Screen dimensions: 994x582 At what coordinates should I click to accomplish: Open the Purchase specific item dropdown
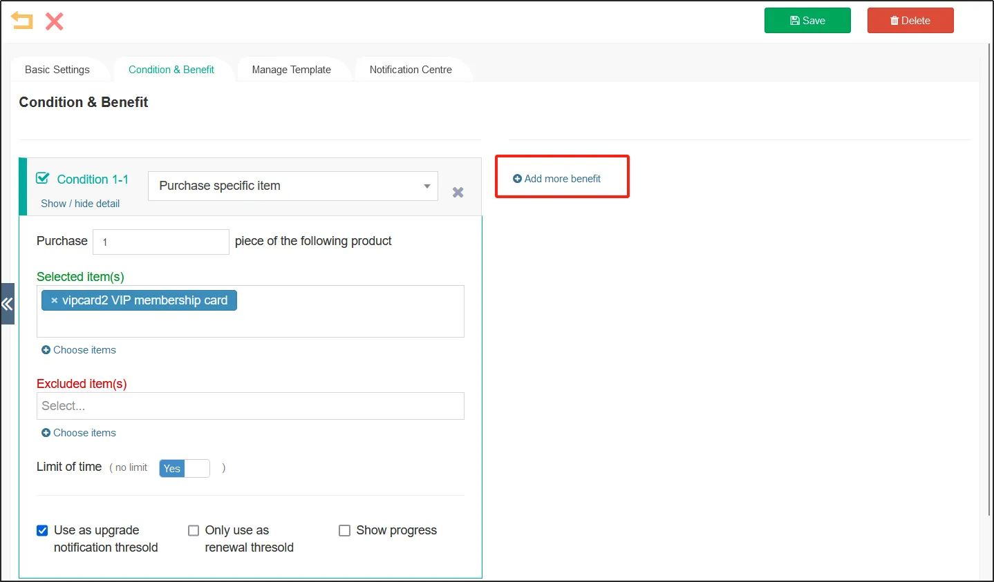click(x=293, y=186)
